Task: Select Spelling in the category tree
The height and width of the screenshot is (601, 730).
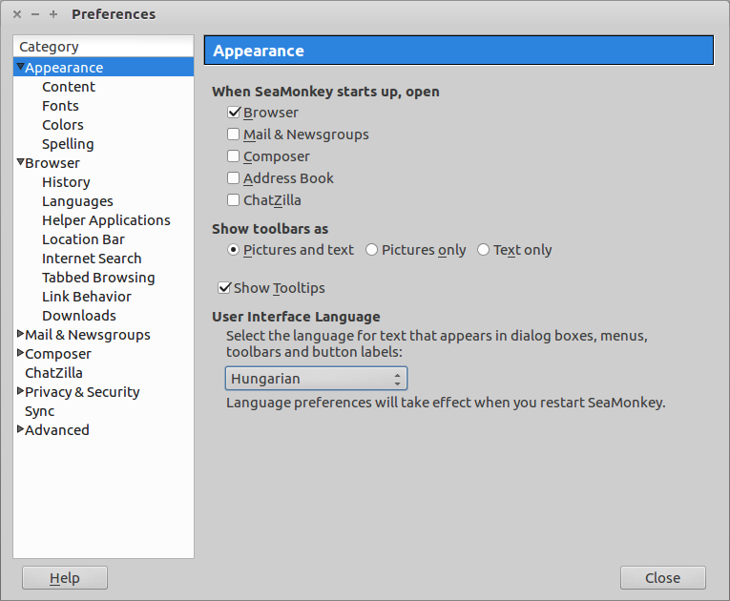Action: pos(68,144)
